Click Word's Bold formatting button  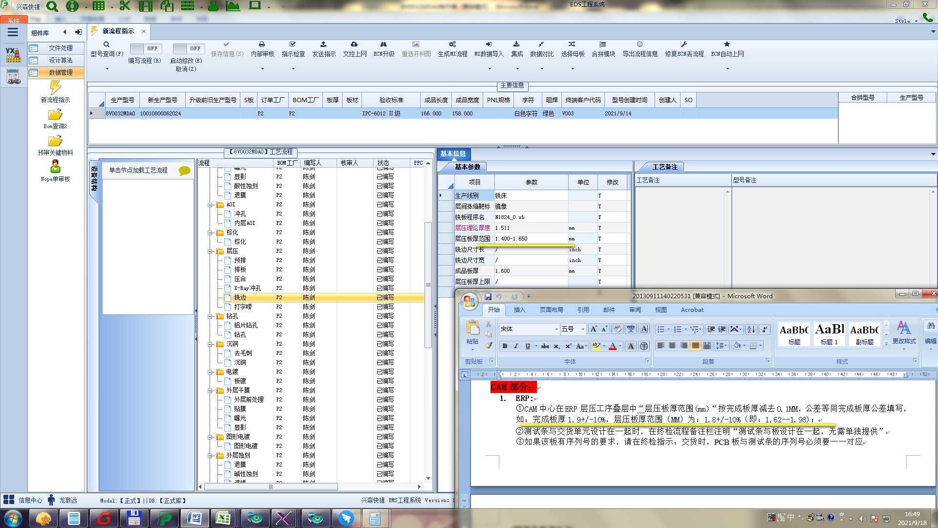[x=505, y=346]
